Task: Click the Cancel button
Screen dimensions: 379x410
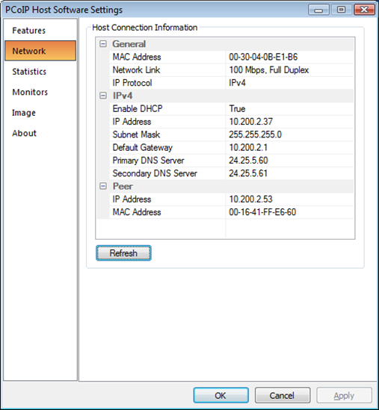Action: point(283,395)
